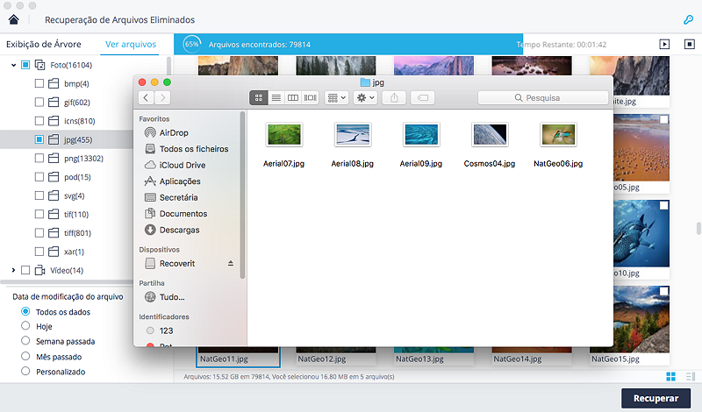Select Finder column view
The height and width of the screenshot is (412, 702).
pyautogui.click(x=293, y=97)
